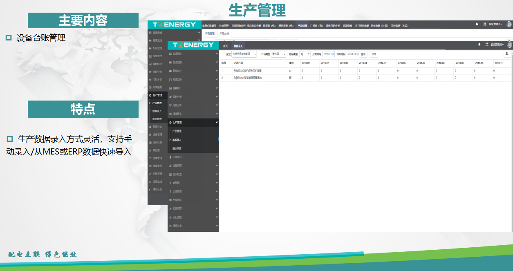Click the 保存 save button
The image size is (513, 271).
pyautogui.click(x=374, y=54)
